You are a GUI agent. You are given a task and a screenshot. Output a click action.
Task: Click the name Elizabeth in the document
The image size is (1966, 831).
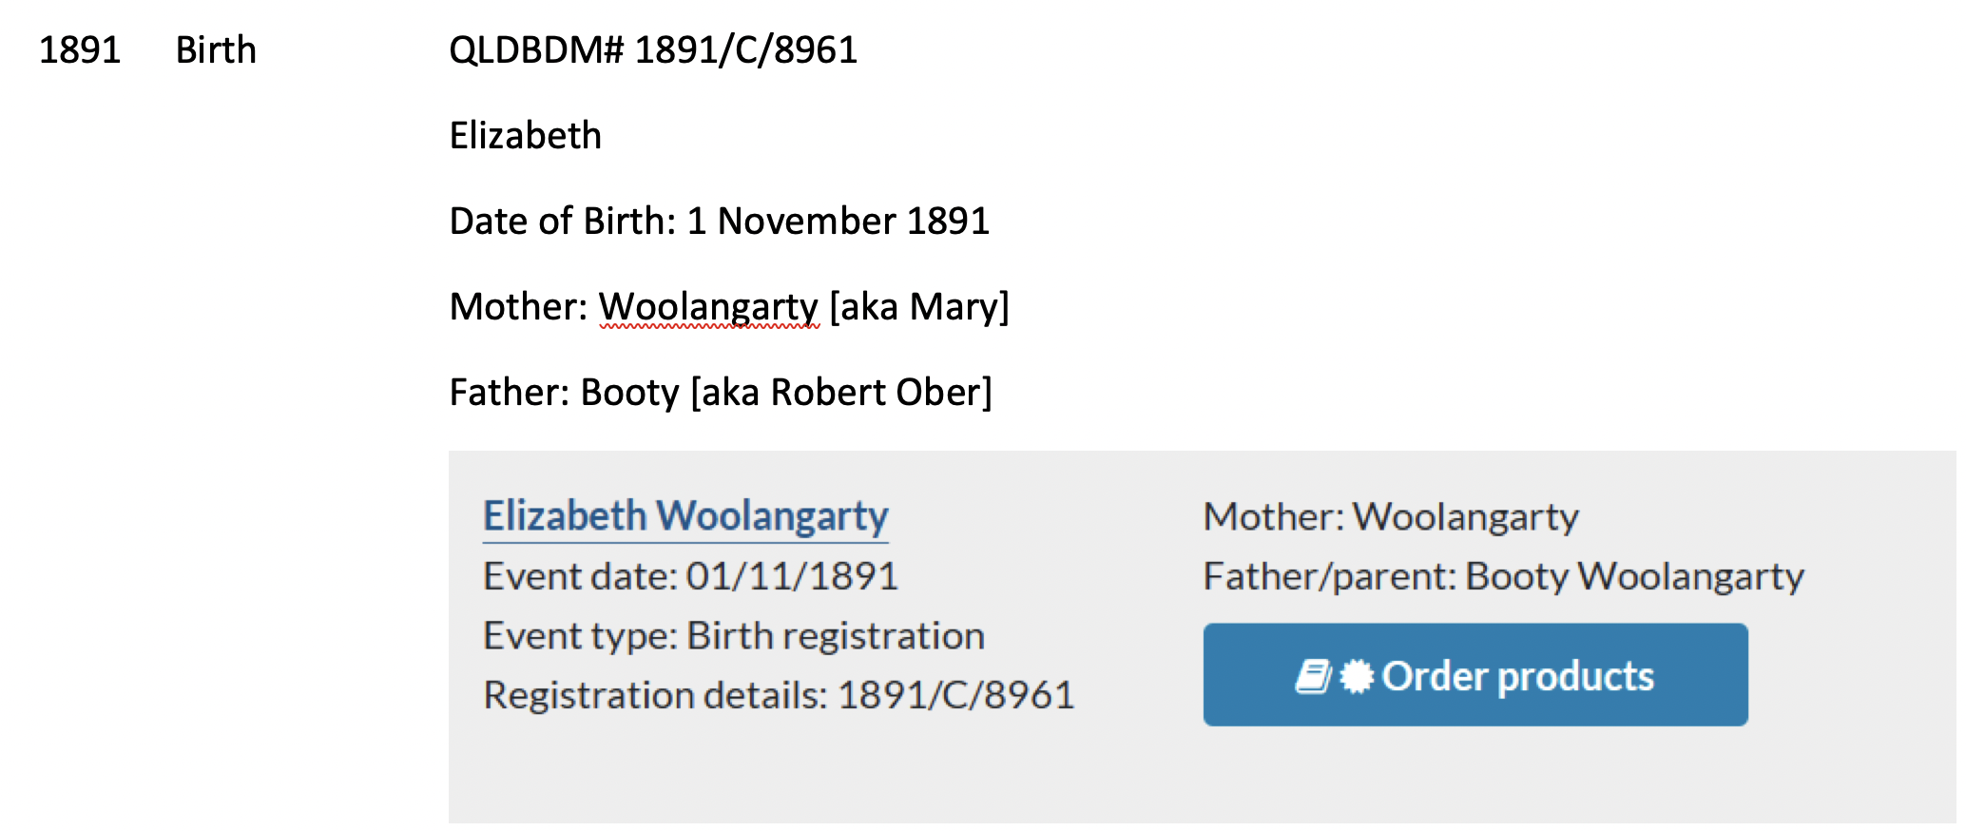click(526, 135)
